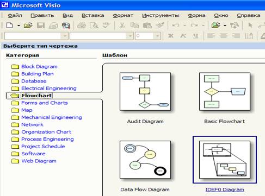Open the Формат menu

[x=123, y=16]
